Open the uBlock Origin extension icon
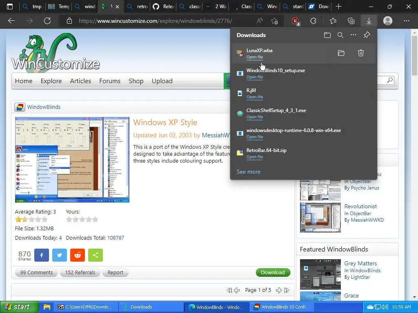 [x=296, y=21]
